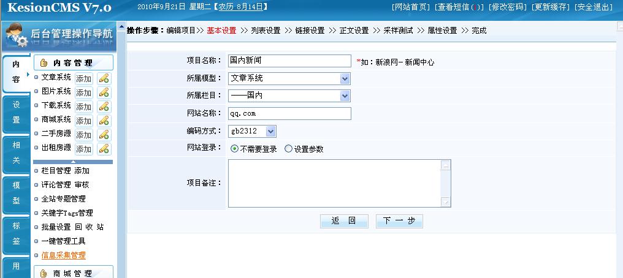Select the 不需要登录 radio option
This screenshot has width=623, height=278.
pyautogui.click(x=234, y=149)
